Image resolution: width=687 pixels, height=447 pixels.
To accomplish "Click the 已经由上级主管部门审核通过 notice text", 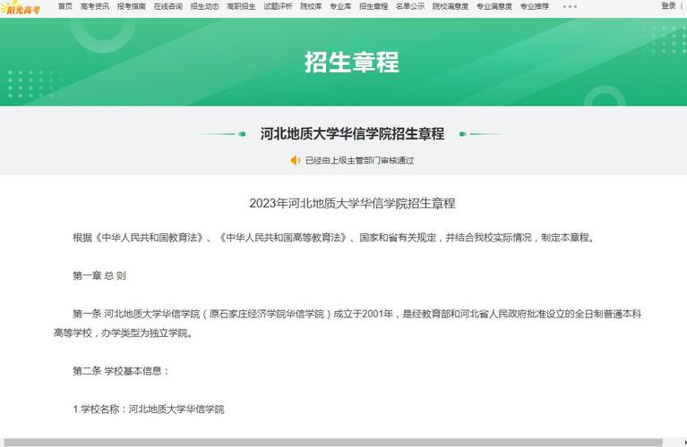I will point(359,161).
